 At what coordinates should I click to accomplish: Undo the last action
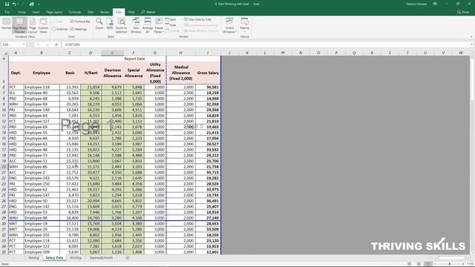point(14,4)
